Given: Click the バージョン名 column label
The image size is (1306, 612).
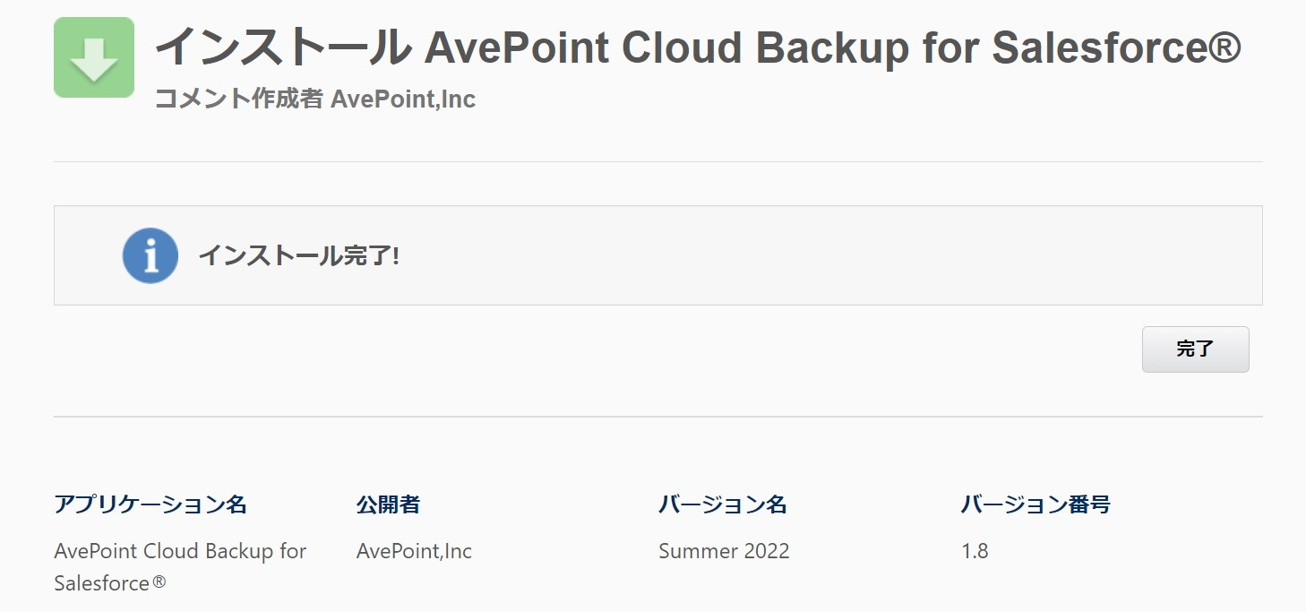Looking at the screenshot, I should [723, 504].
